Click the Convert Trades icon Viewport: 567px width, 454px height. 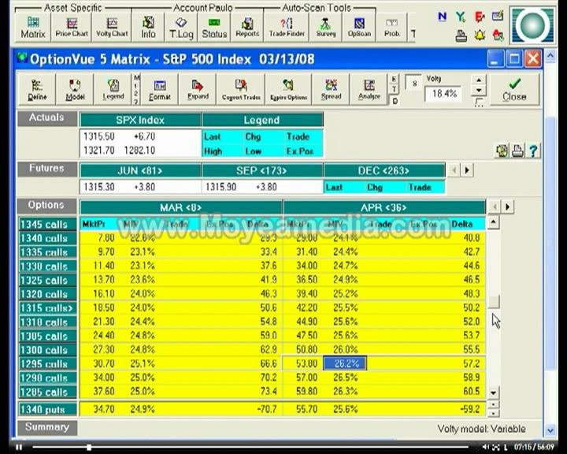pyautogui.click(x=241, y=89)
